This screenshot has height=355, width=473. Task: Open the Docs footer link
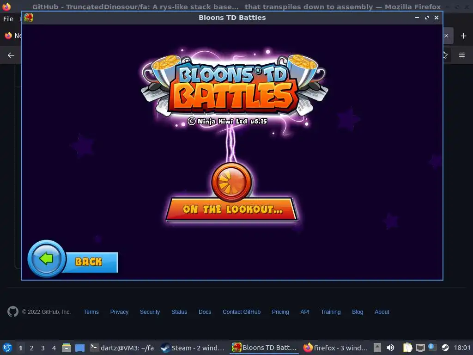pyautogui.click(x=205, y=312)
